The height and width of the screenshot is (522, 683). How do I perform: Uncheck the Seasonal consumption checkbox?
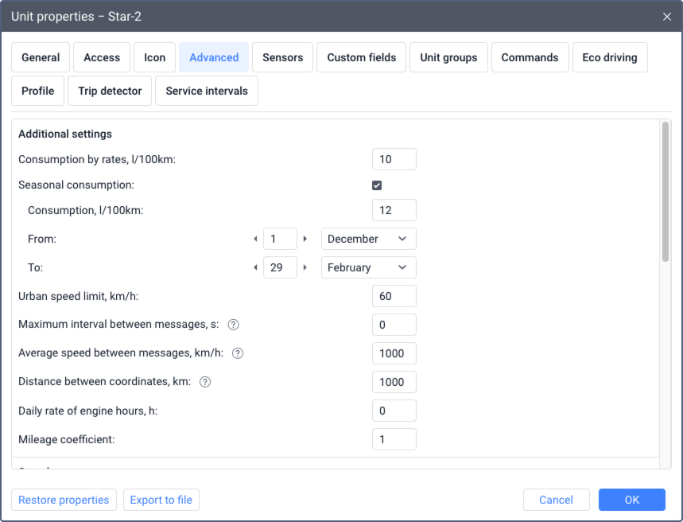377,185
